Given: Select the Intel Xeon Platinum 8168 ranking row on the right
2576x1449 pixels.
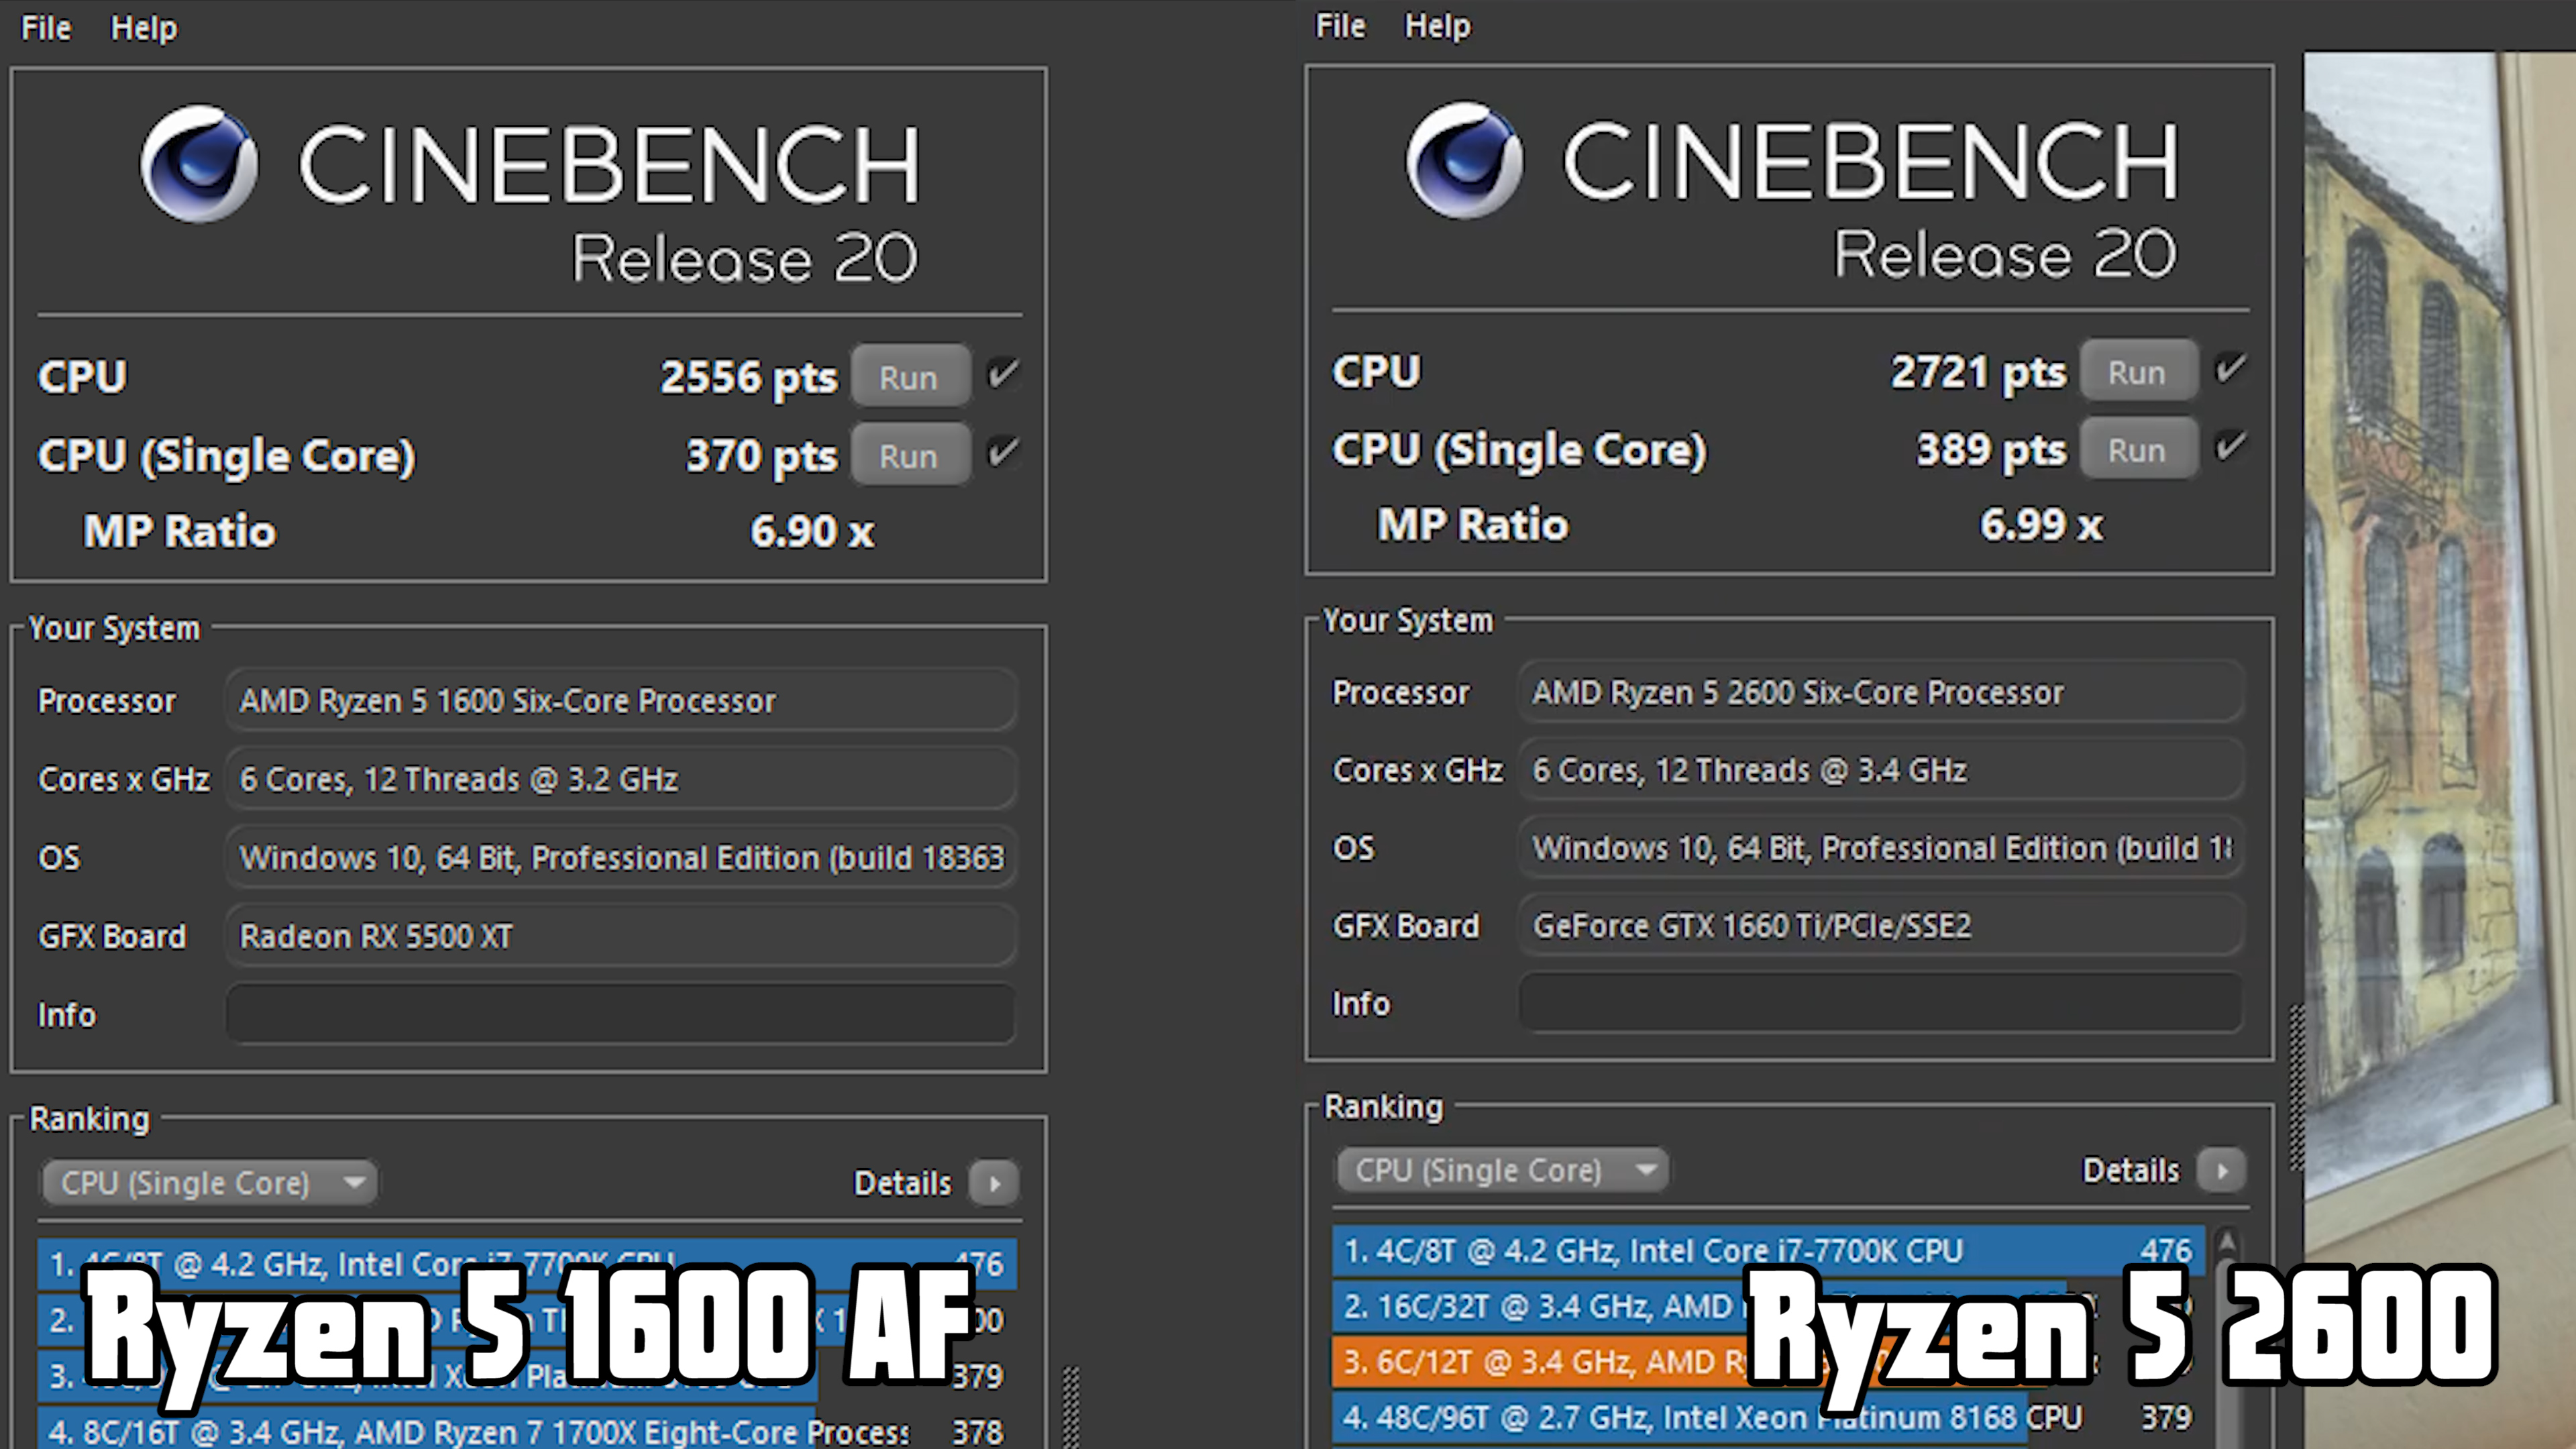Looking at the screenshot, I should 1768,1417.
